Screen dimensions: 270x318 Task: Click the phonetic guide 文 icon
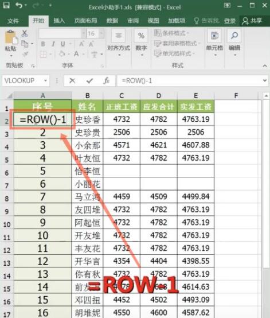[95, 54]
